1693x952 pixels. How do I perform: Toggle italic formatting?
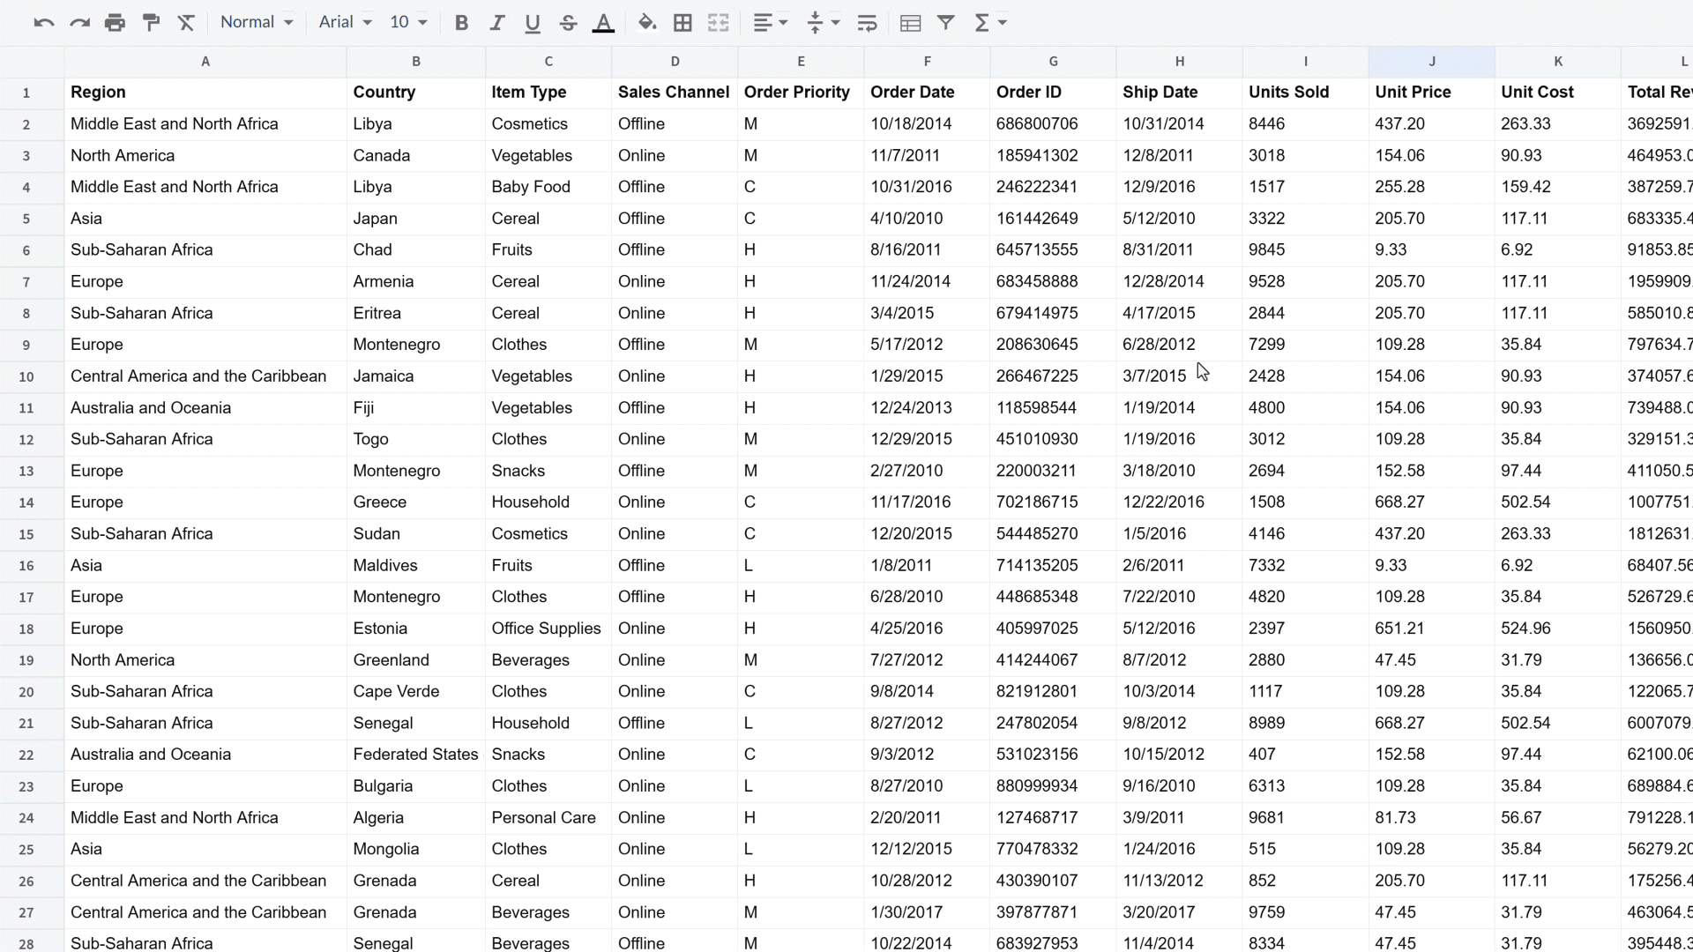[x=496, y=23]
